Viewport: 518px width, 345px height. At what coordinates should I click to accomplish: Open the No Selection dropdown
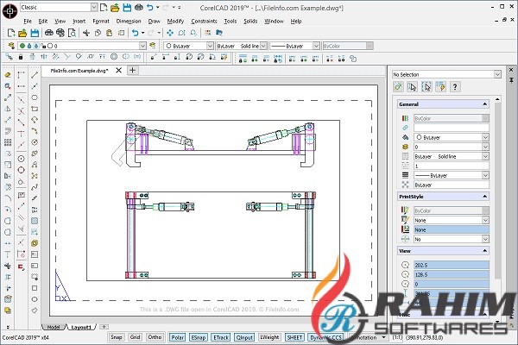tap(497, 74)
